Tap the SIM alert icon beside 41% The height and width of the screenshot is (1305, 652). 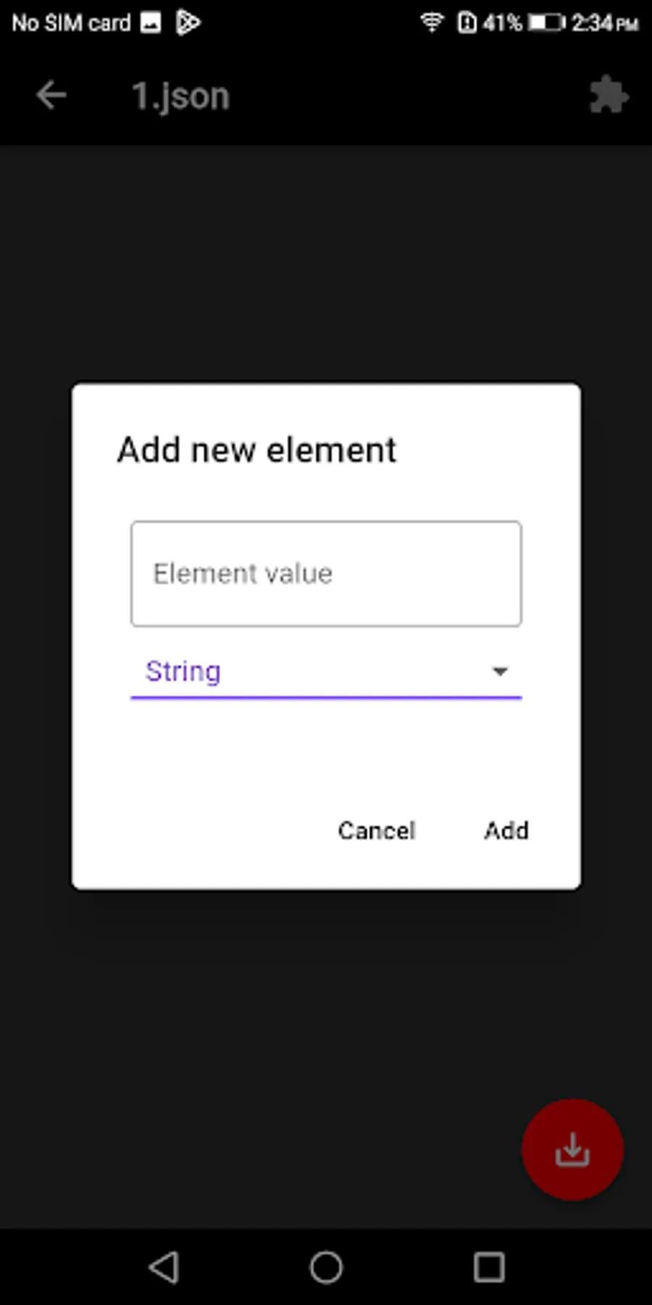tap(467, 23)
